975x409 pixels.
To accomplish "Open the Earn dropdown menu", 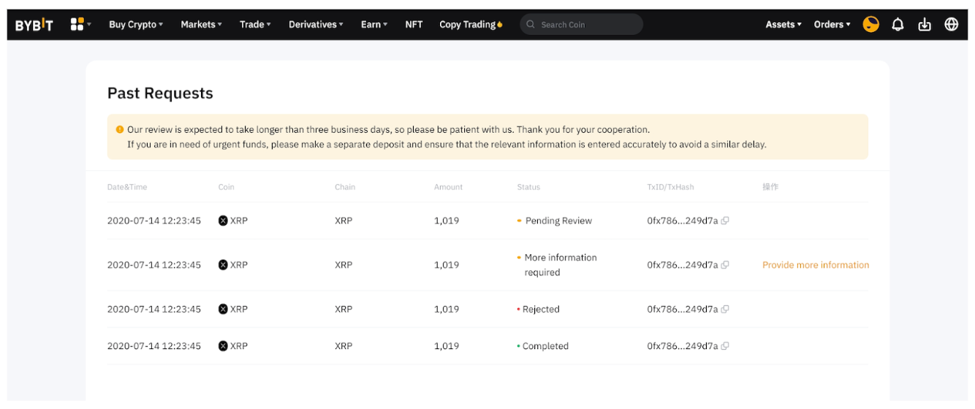I will [x=374, y=24].
